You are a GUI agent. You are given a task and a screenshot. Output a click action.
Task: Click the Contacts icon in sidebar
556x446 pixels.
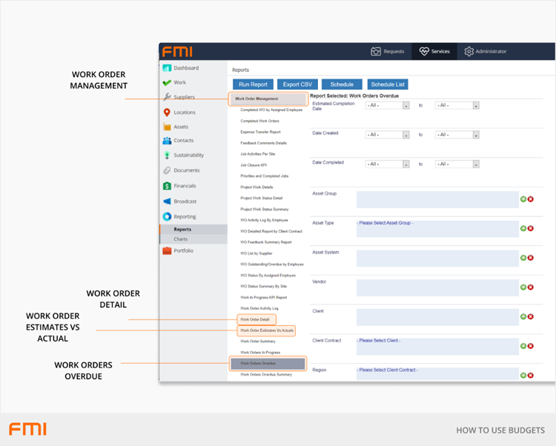168,141
